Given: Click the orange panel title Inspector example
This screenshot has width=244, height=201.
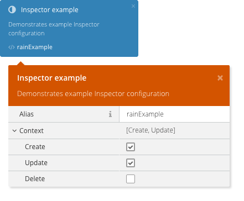Looking at the screenshot, I should coord(52,78).
